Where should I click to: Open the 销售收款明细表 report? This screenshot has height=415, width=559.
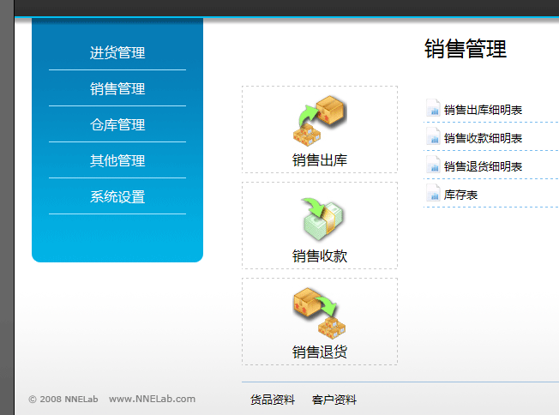[x=483, y=138]
